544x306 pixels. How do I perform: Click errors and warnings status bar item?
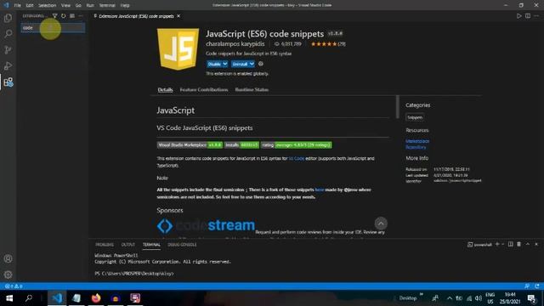(x=14, y=286)
